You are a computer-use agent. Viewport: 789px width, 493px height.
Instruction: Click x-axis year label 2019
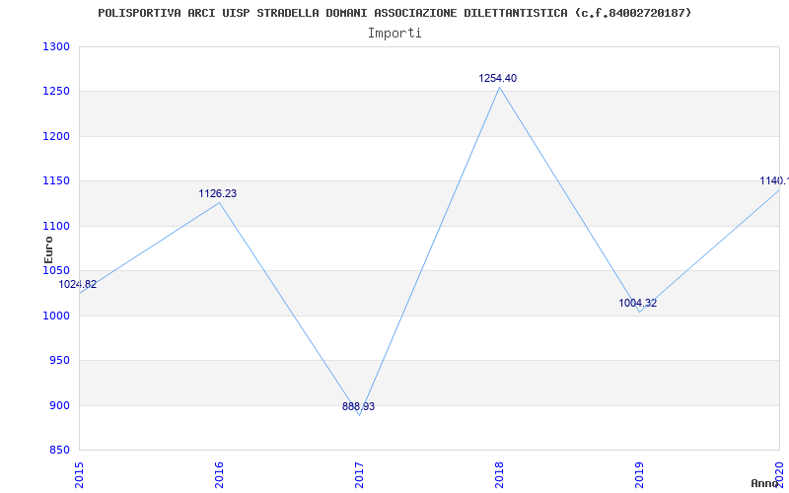[639, 475]
